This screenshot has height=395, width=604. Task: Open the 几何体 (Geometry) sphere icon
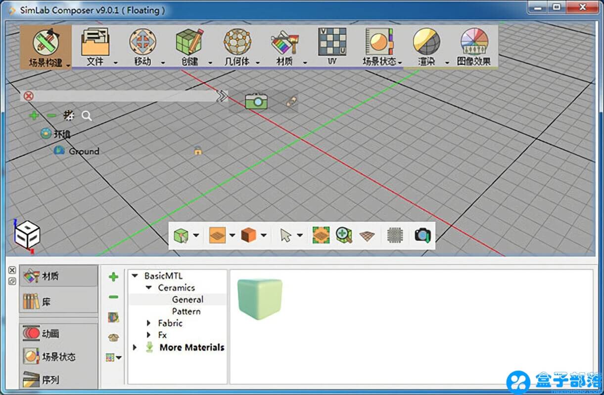[x=237, y=41]
